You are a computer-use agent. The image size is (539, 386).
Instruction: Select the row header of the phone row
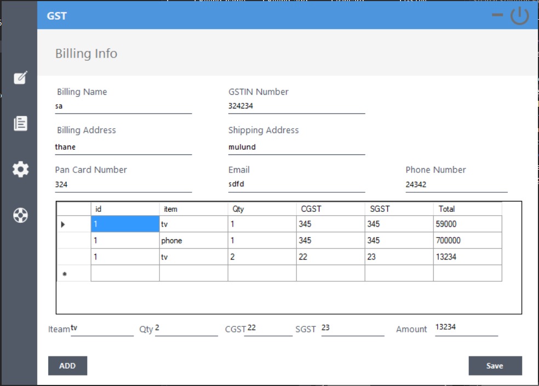[73, 240]
